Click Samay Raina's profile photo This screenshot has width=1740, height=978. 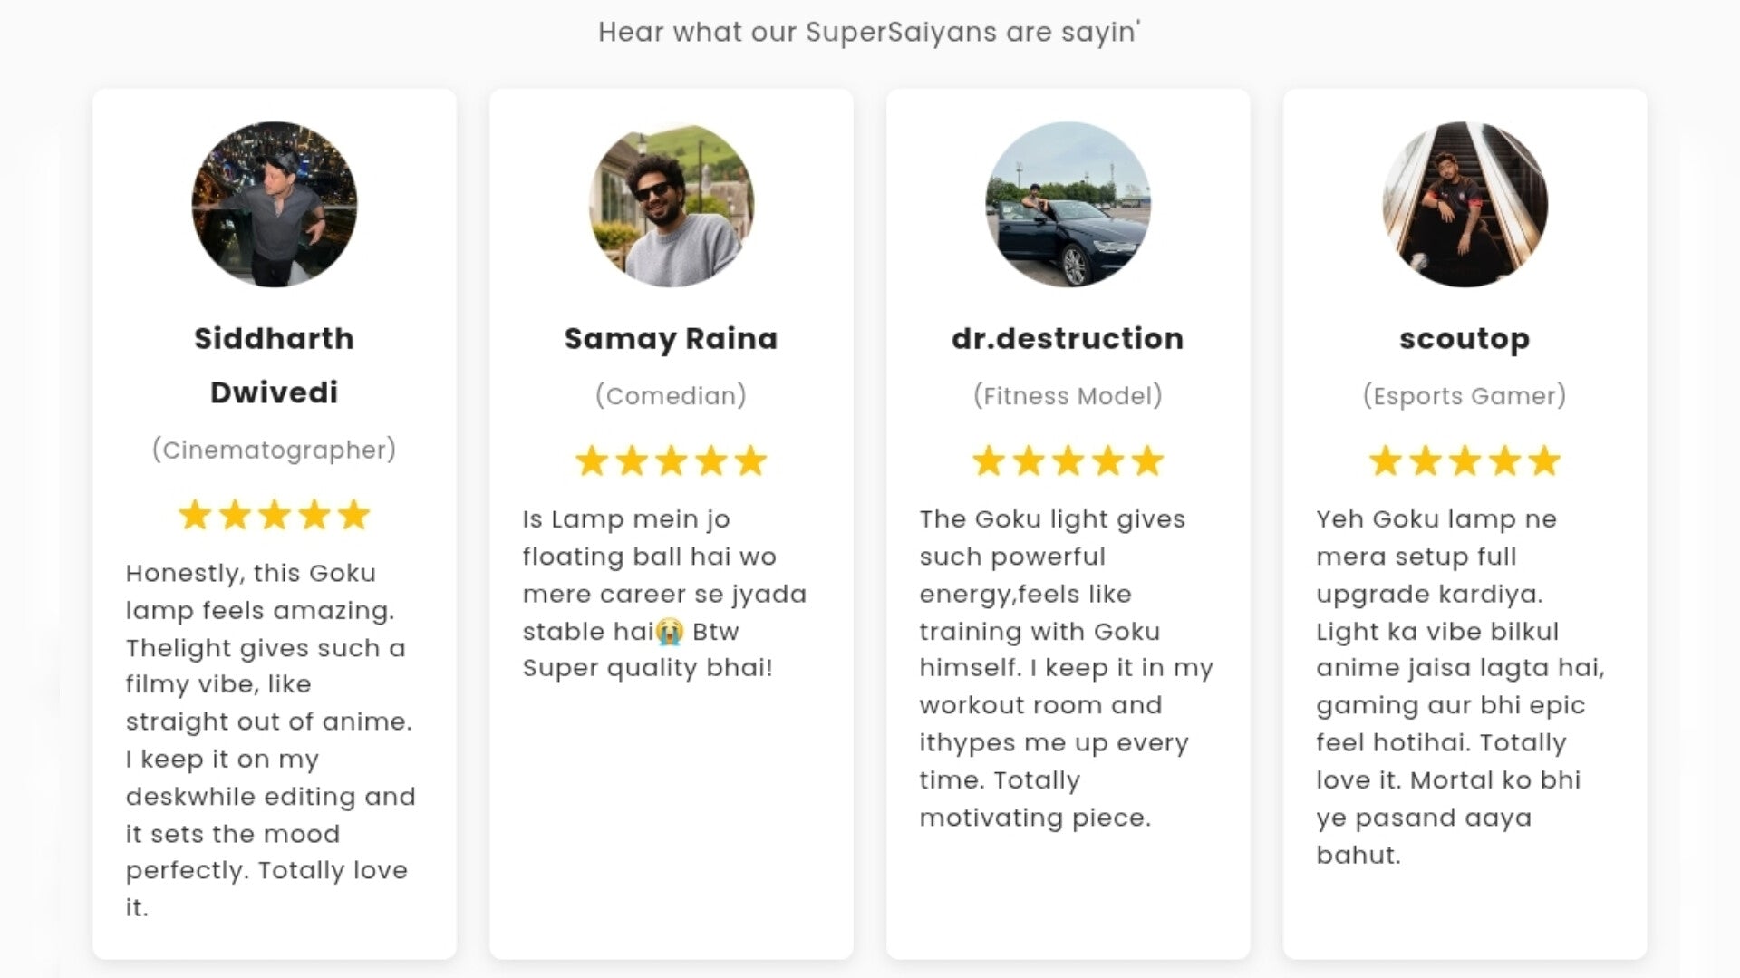671,205
